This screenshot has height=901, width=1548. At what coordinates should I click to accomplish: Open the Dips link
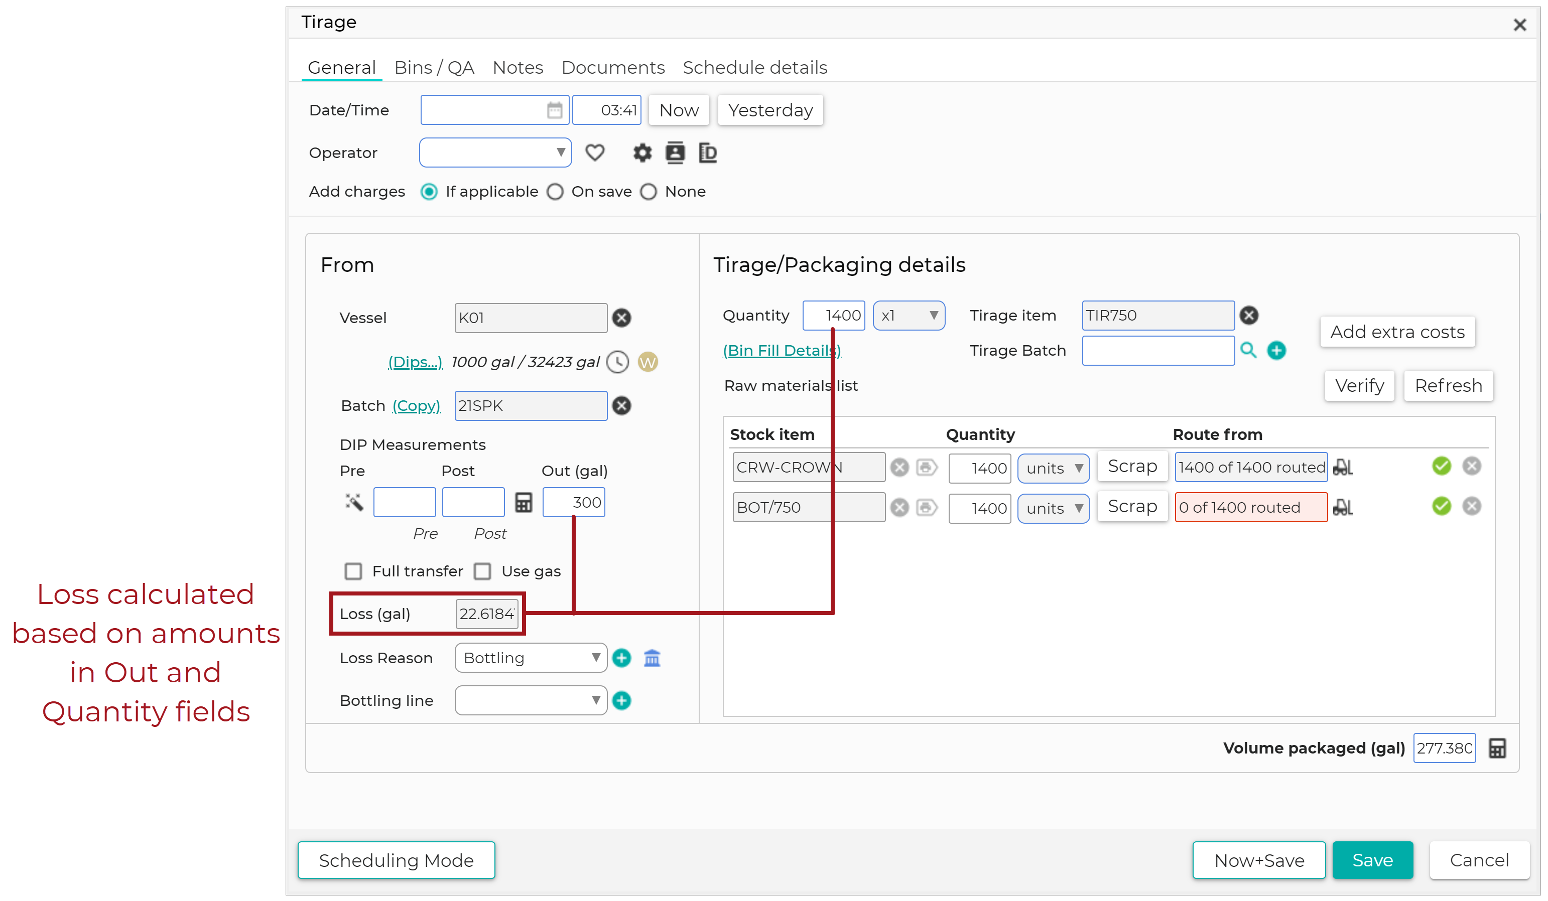point(415,362)
